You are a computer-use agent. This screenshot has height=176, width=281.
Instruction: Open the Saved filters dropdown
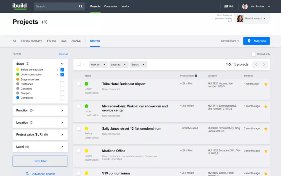point(230,41)
